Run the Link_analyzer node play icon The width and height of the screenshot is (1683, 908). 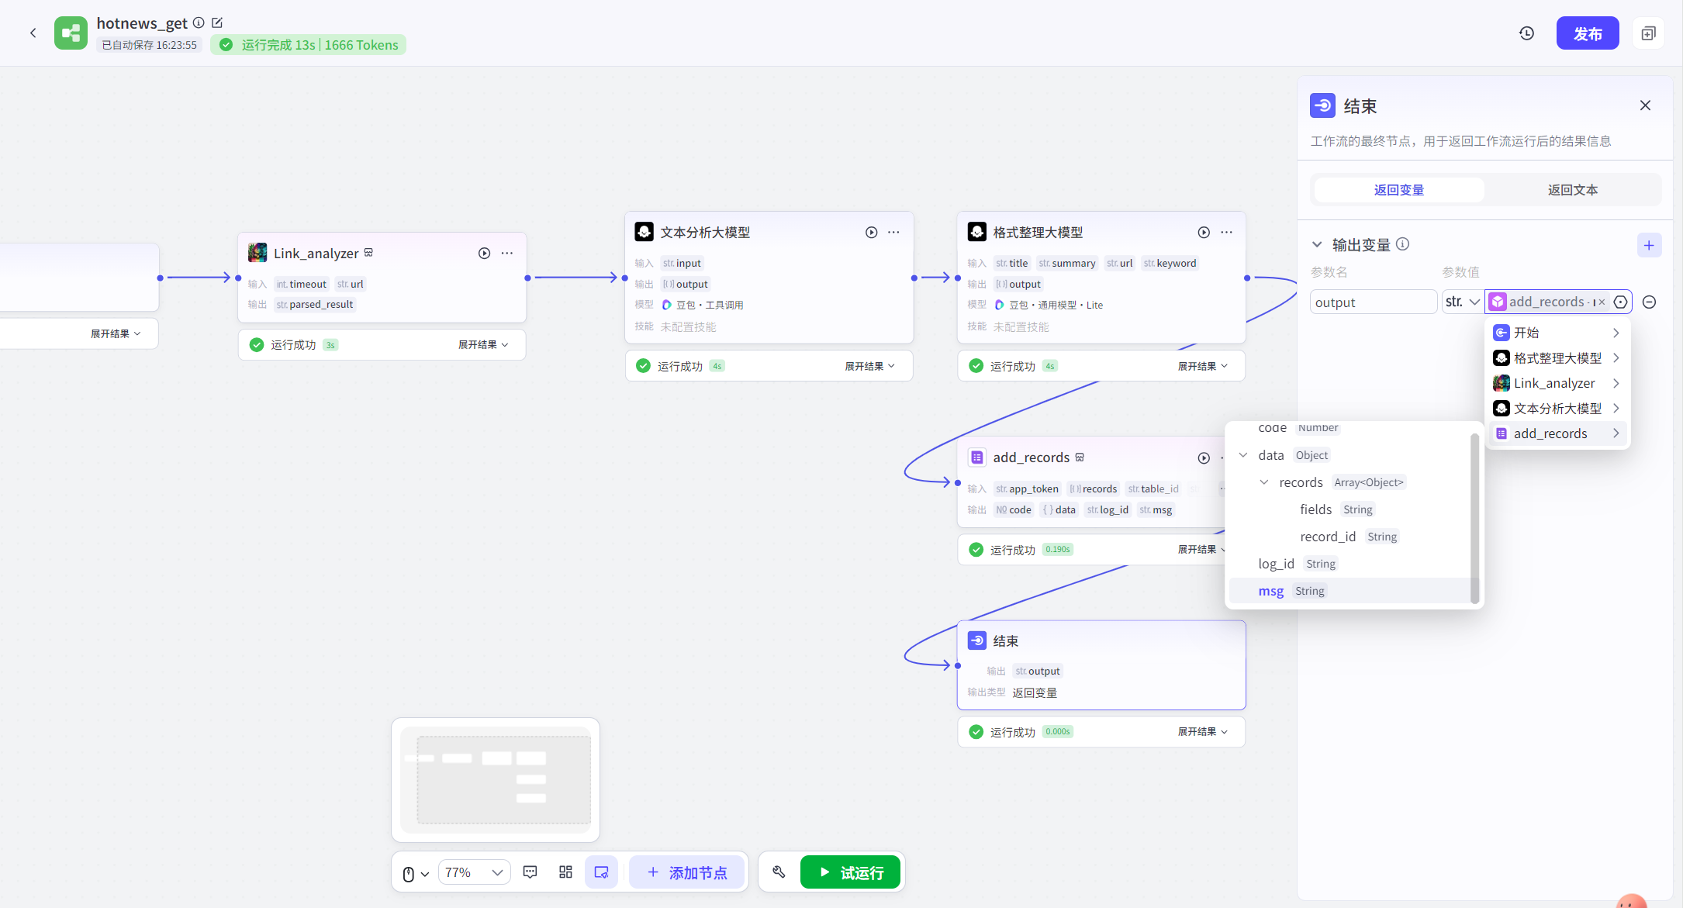484,254
